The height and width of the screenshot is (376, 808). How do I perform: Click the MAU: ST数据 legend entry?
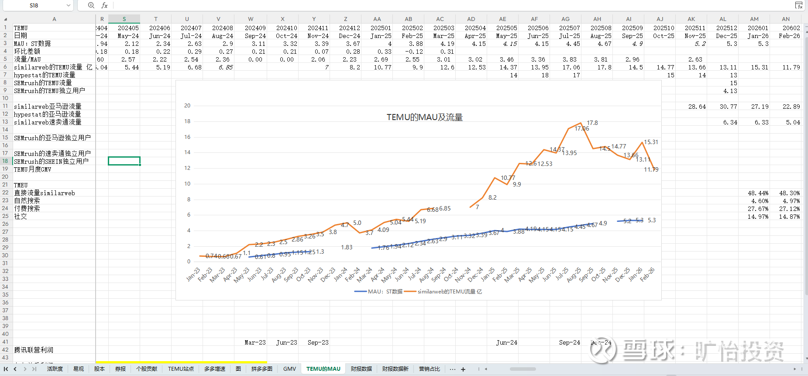point(378,292)
